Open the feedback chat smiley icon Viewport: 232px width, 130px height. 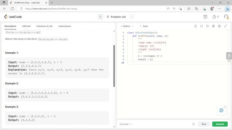tap(221, 110)
